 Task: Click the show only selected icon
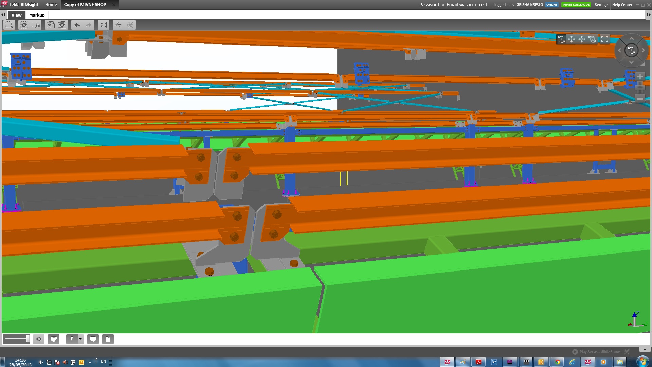point(35,25)
